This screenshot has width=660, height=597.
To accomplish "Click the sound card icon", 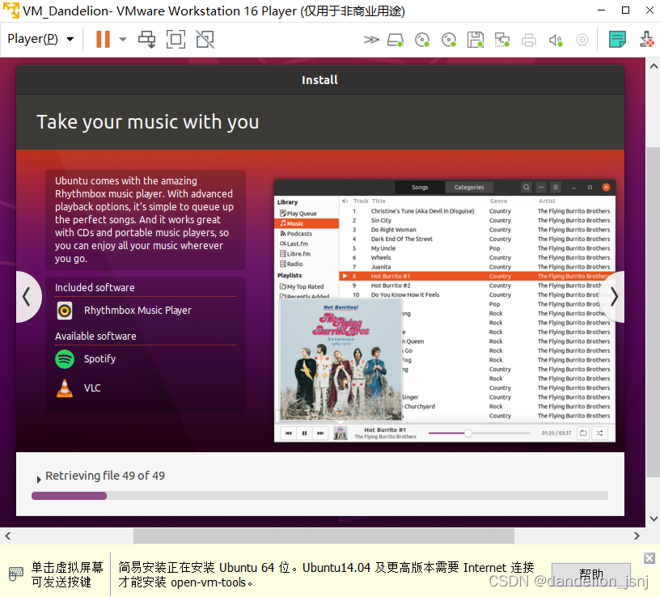I will pyautogui.click(x=556, y=40).
